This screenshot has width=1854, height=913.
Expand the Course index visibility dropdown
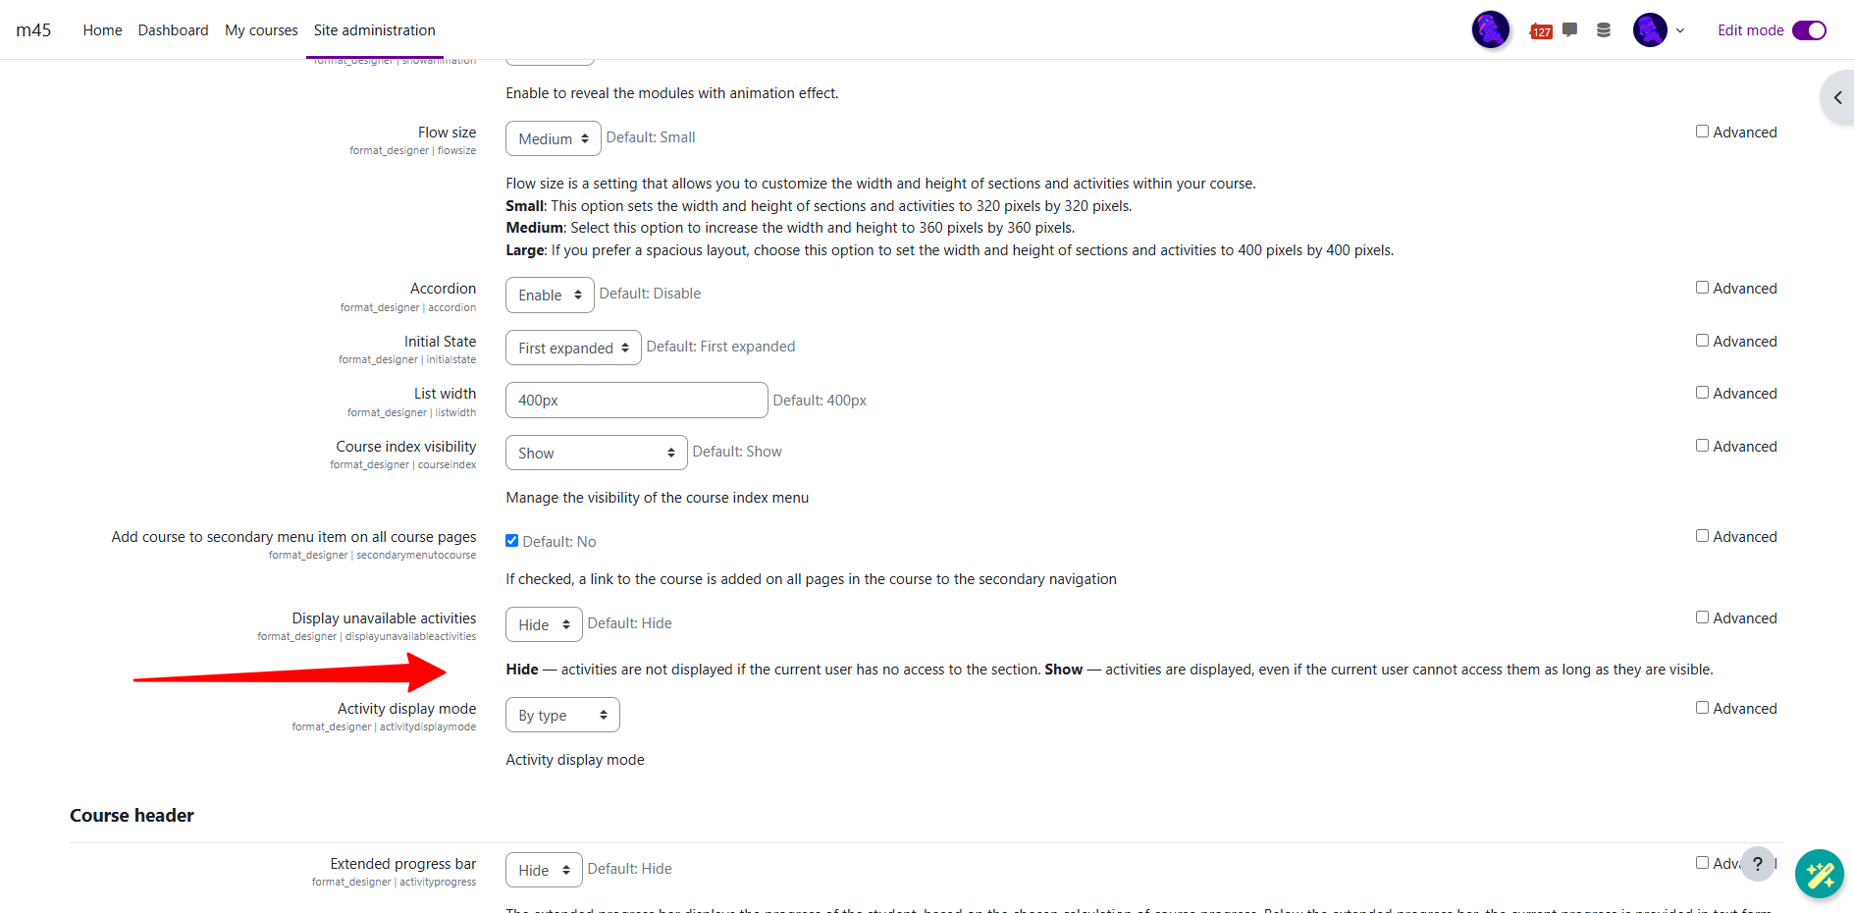click(x=596, y=453)
